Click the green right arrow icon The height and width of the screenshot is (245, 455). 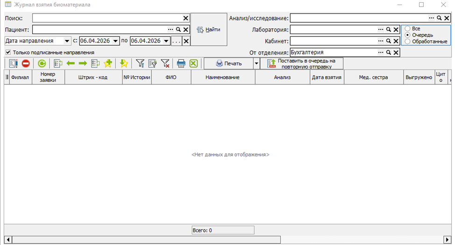[x=83, y=64]
